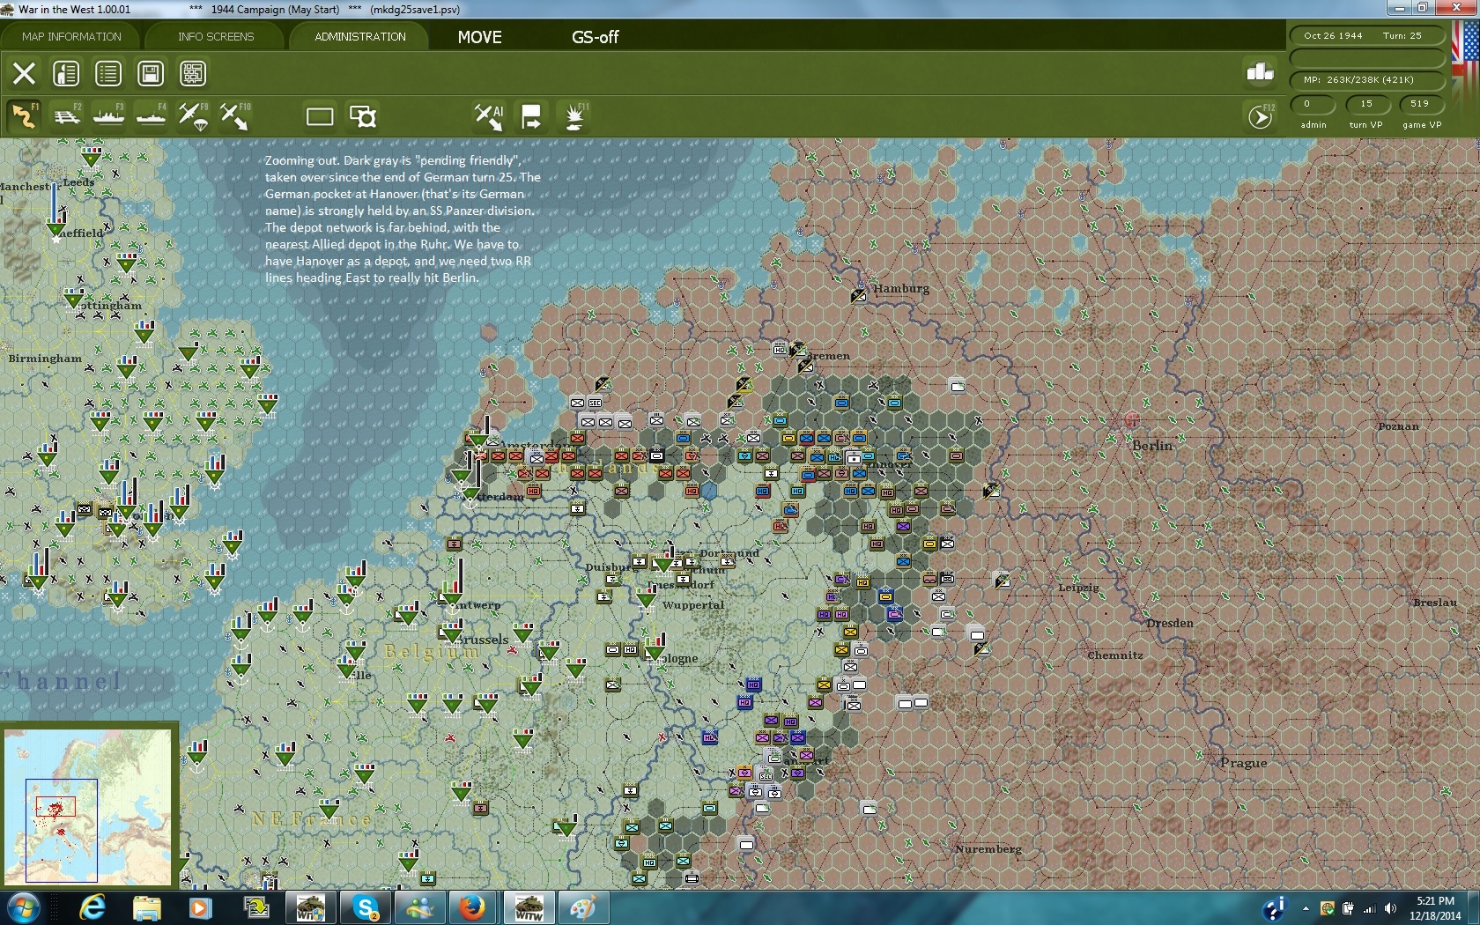Open the Administration tab
The height and width of the screenshot is (925, 1480).
click(x=360, y=37)
